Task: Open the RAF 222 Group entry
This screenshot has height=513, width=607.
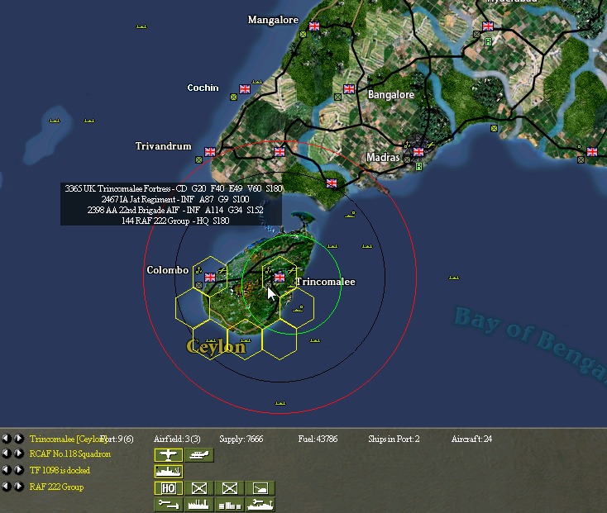Action: pos(56,487)
